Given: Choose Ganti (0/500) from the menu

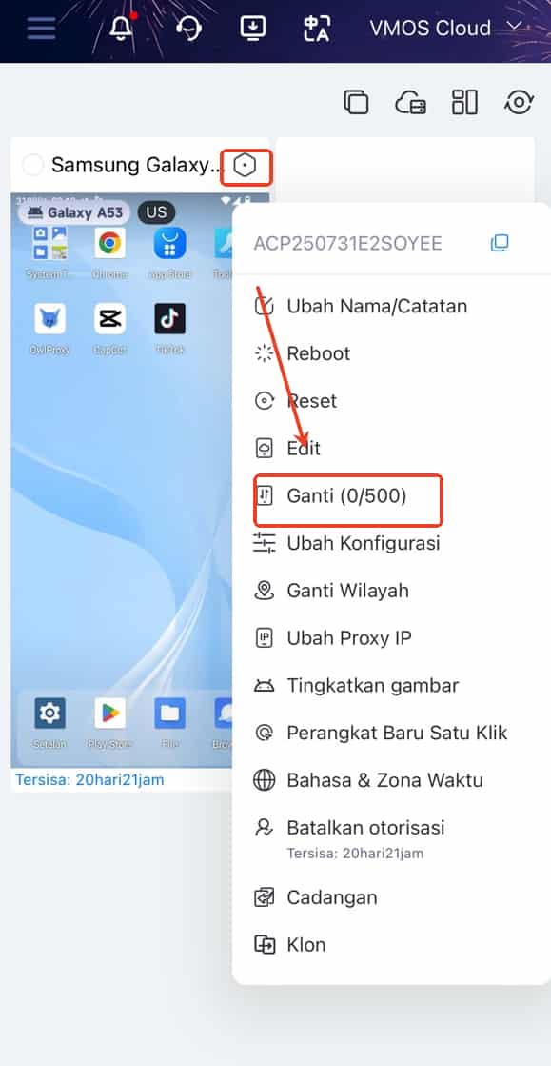Looking at the screenshot, I should [348, 496].
